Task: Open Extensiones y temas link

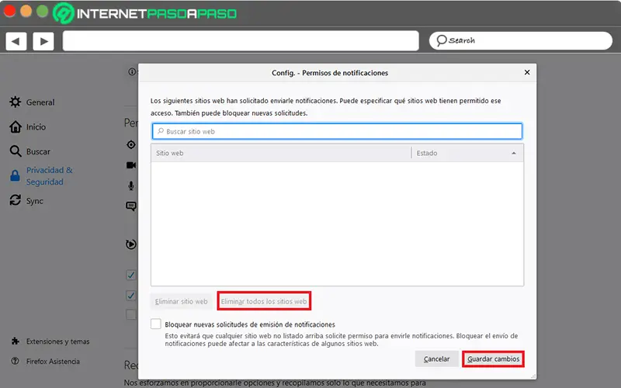Action: coord(57,341)
